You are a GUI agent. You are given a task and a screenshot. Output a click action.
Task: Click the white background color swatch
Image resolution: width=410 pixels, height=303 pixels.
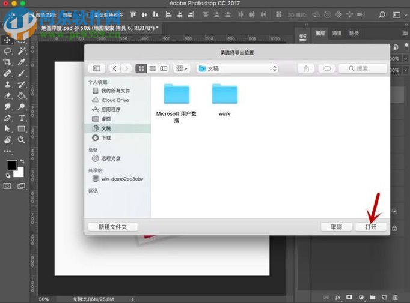(x=19, y=173)
